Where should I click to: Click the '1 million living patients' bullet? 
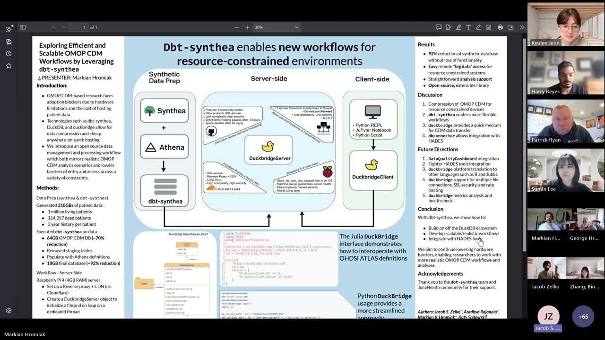(69, 212)
